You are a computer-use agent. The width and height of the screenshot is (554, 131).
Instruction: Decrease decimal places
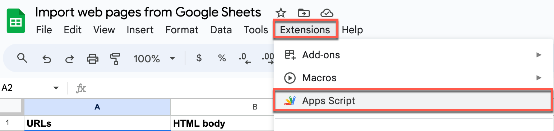(x=245, y=59)
